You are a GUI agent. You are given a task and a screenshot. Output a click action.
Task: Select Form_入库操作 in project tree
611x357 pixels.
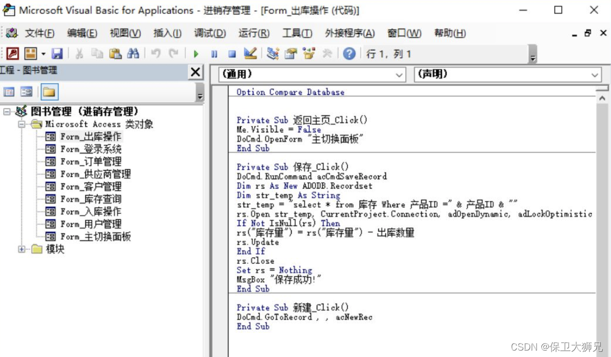(91, 211)
